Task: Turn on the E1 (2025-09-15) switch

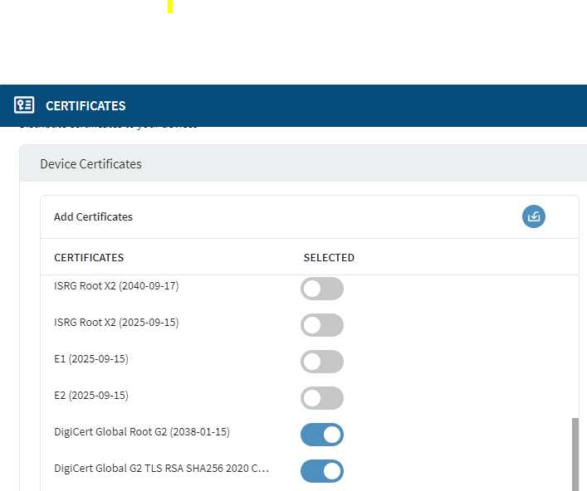Action: (x=322, y=362)
